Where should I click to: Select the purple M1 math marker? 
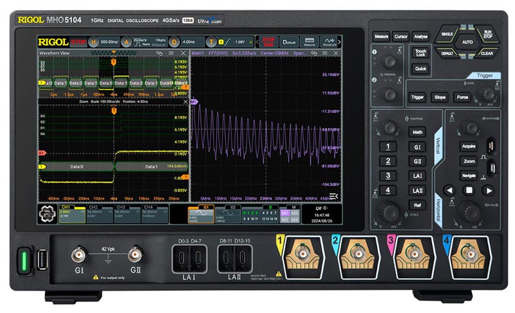click(x=194, y=102)
